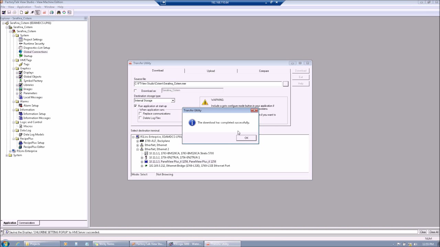Viewport: 440px width, 247px height.
Task: Click the Global Connections globe icon
Action: point(21,52)
